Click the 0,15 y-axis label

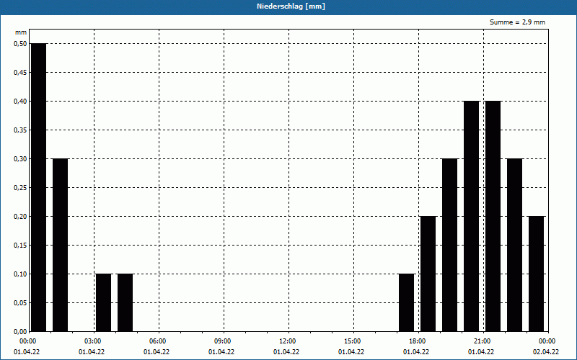[20, 246]
